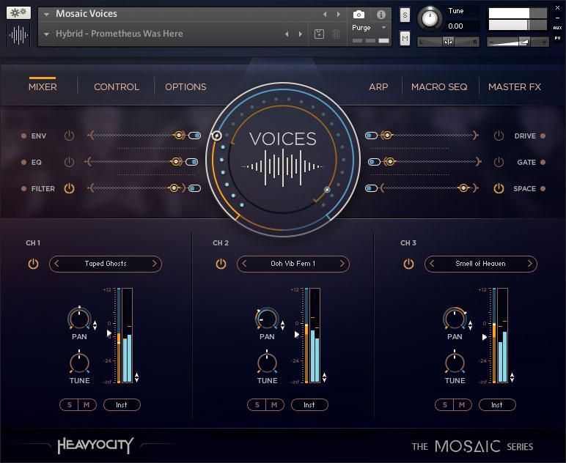Viewport: 566px width, 463px height.
Task: Click CH 1 Inst button
Action: coord(122,405)
